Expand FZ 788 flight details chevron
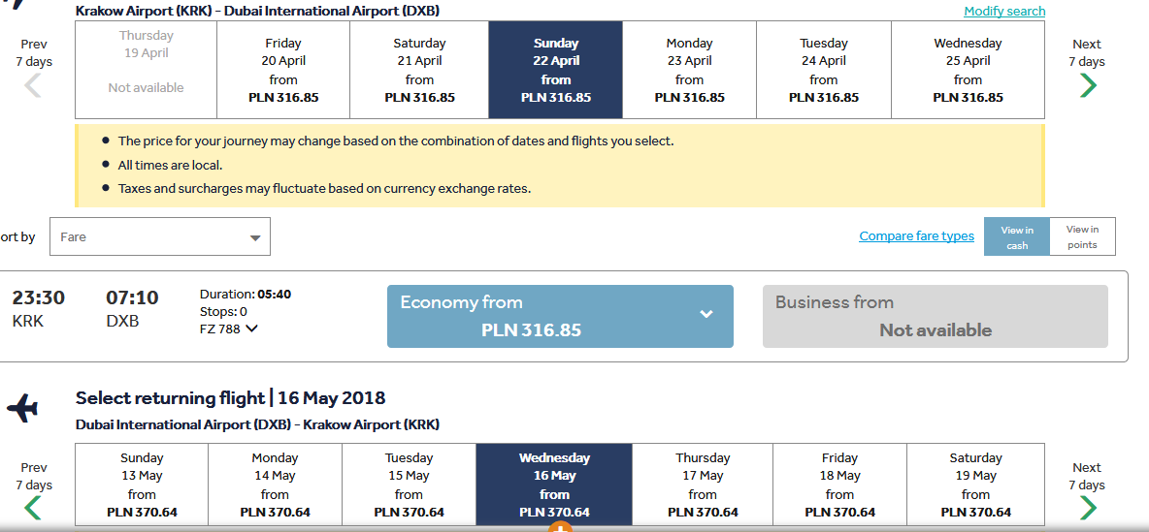 click(x=252, y=329)
